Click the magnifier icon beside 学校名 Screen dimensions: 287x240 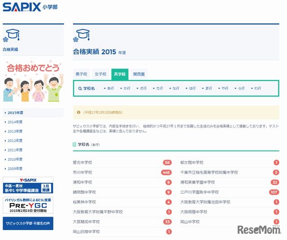[x=80, y=89]
